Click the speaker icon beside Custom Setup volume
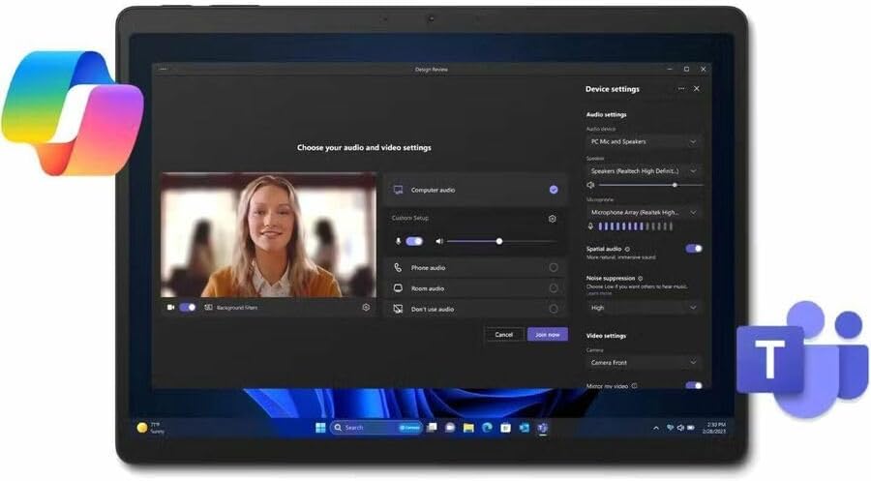This screenshot has height=481, width=871. [x=439, y=241]
